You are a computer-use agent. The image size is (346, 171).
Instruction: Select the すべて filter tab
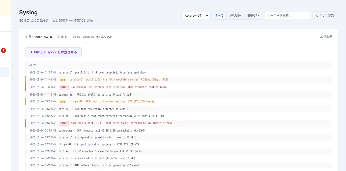(219, 15)
